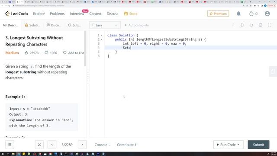Click the thumbs-down dislike icon

46,53
